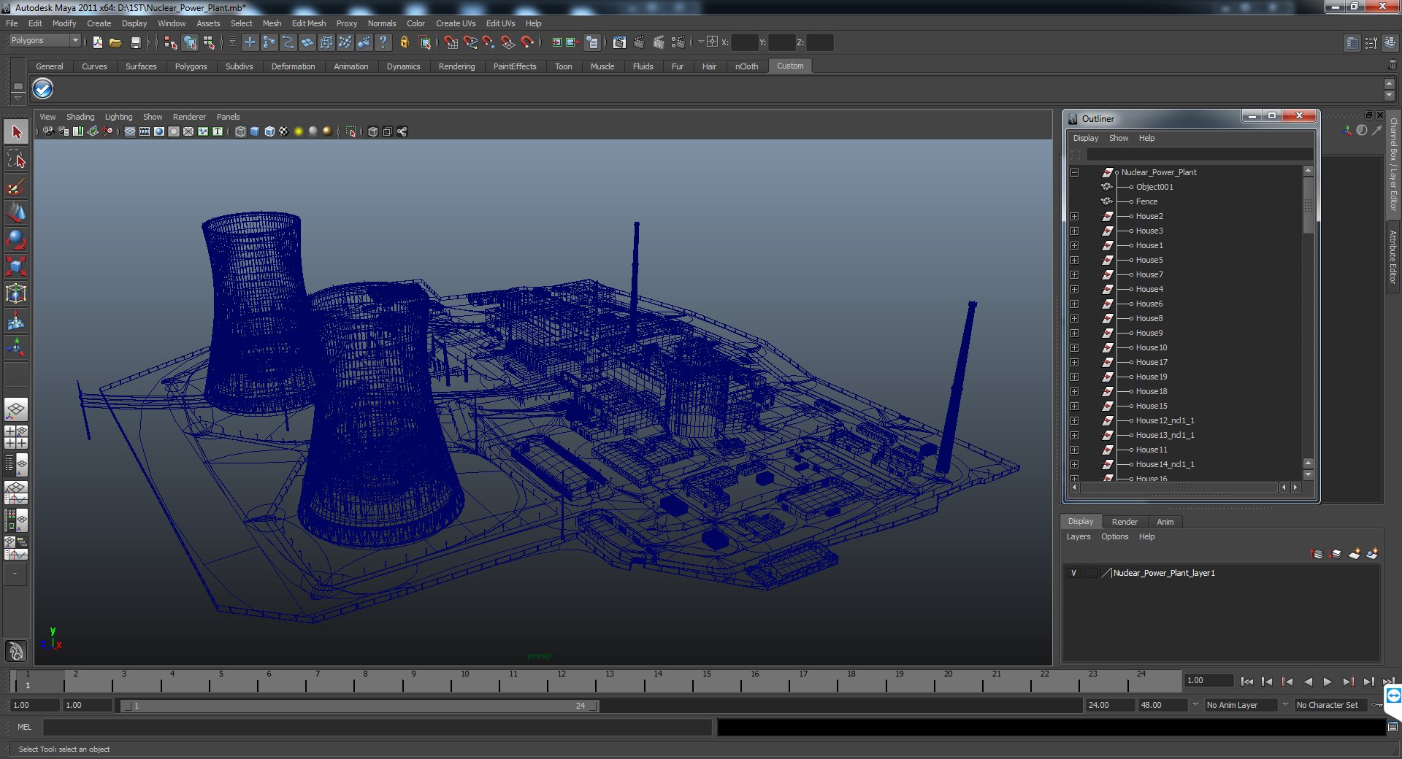Open Render Settings icon
Viewport: 1402px width, 759px height.
click(678, 42)
